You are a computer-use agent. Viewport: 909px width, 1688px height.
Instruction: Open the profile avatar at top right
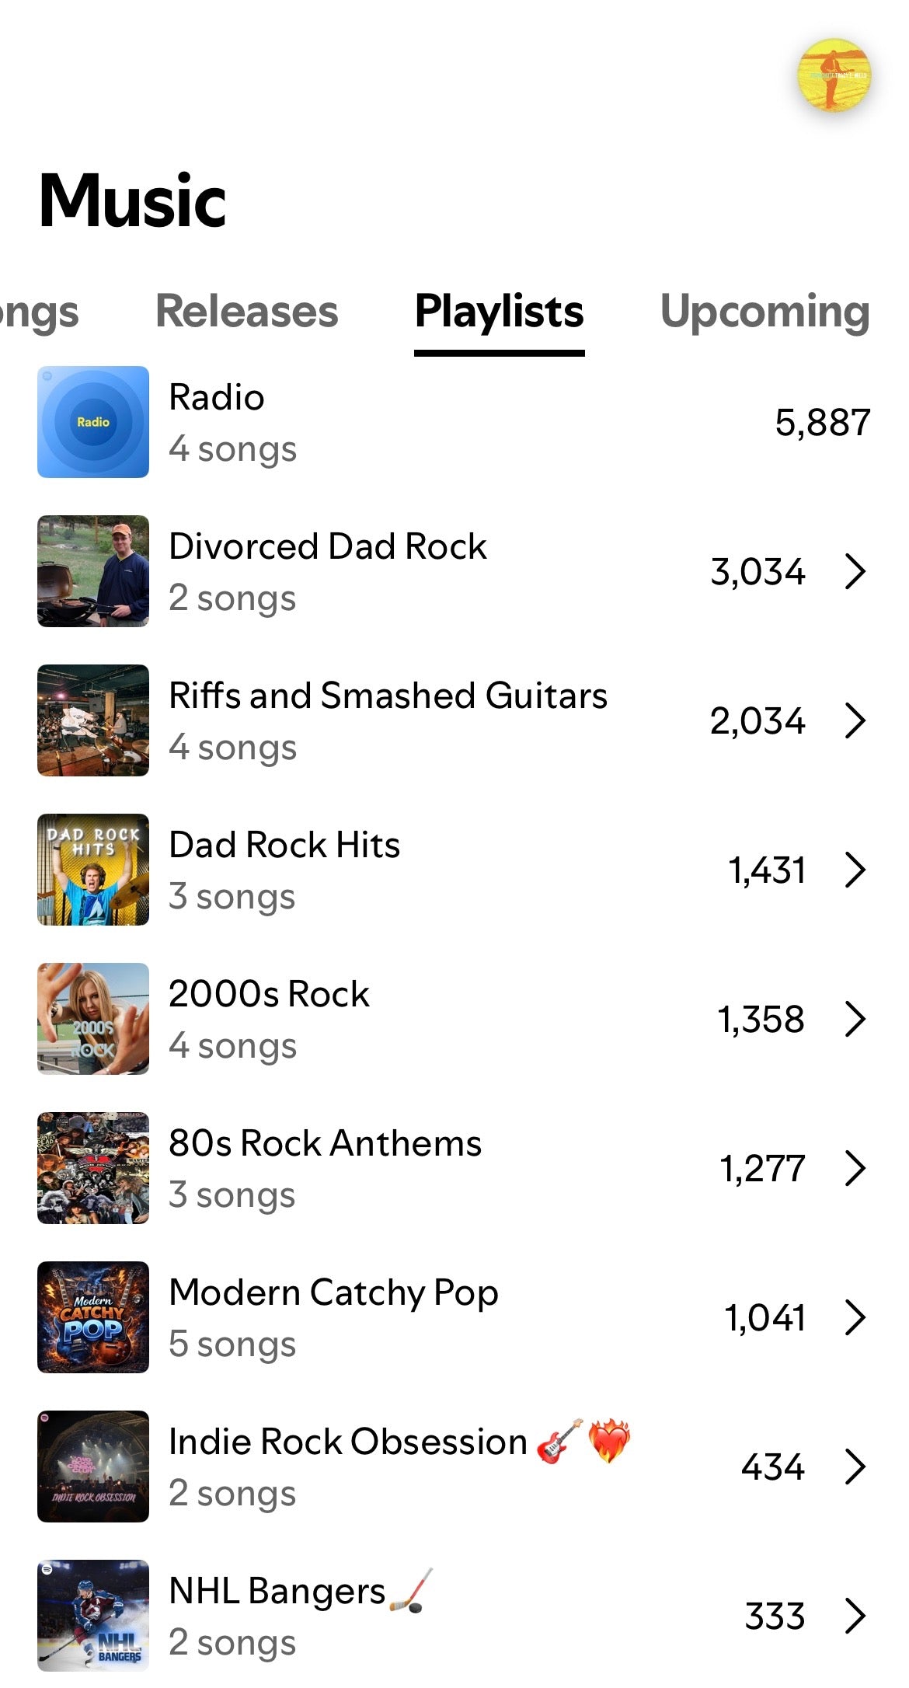pyautogui.click(x=834, y=75)
